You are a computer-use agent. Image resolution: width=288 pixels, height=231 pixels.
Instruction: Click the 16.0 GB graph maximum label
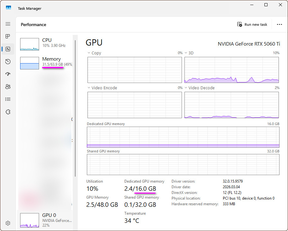[x=273, y=124]
